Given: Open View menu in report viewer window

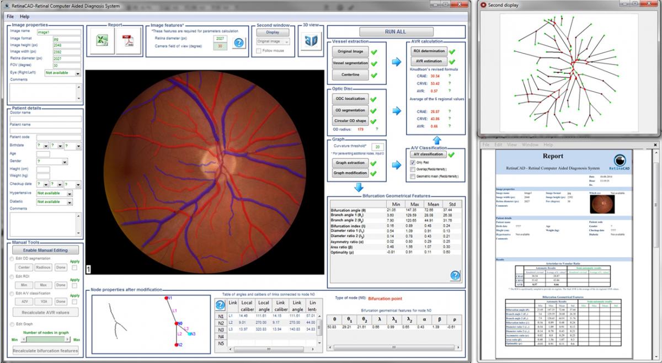Looking at the screenshot, I should click(512, 145).
